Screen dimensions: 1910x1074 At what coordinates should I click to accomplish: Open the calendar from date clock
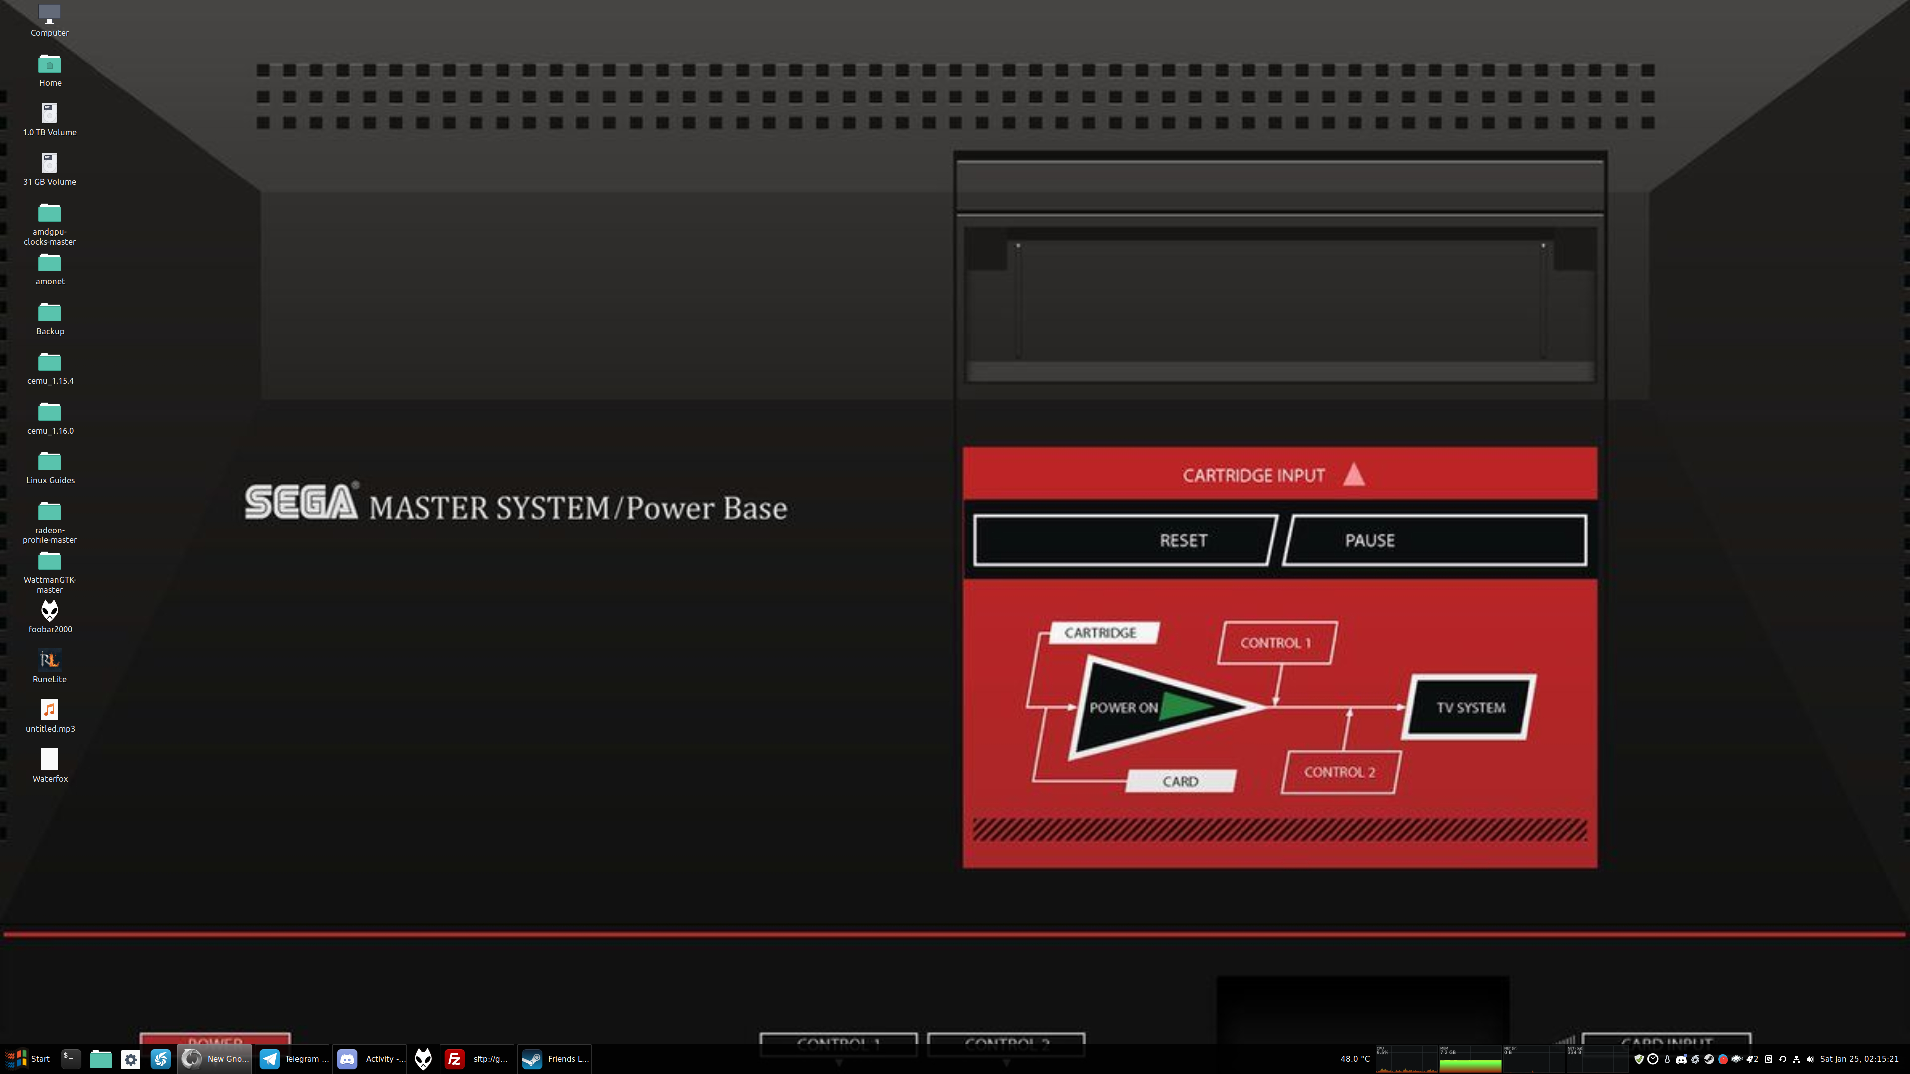[1859, 1059]
